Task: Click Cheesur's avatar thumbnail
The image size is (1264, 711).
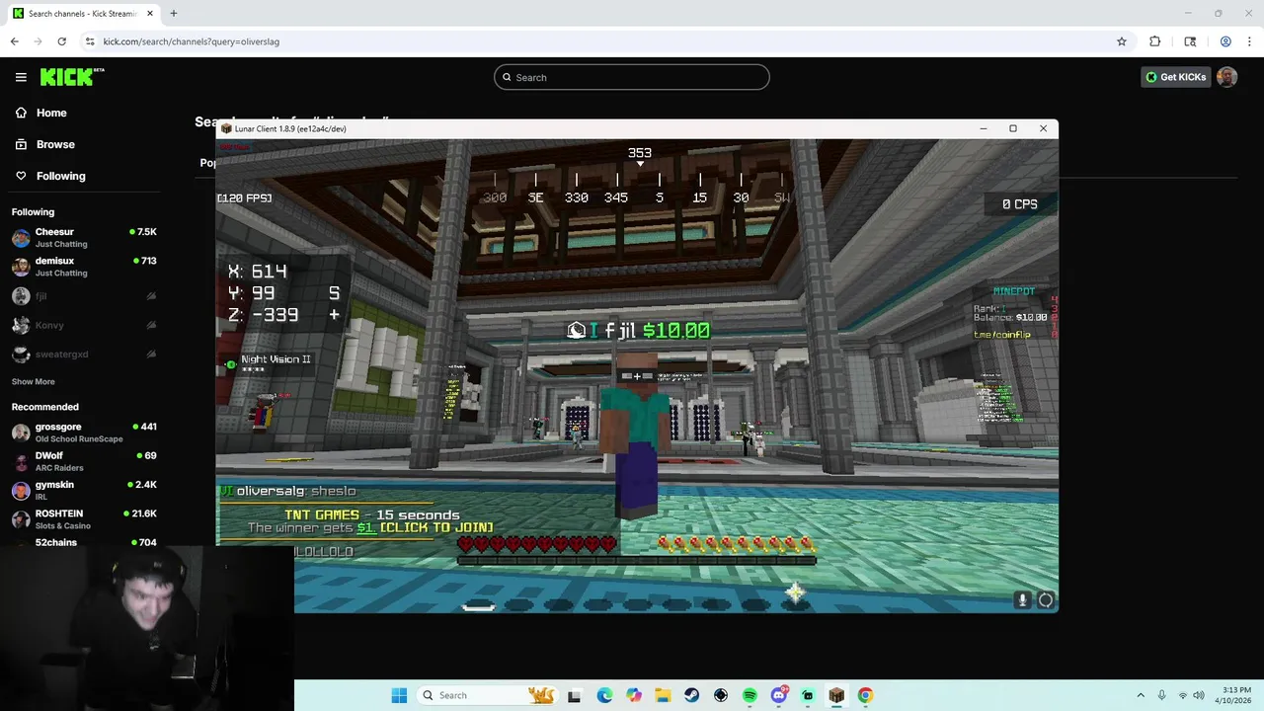Action: click(21, 238)
